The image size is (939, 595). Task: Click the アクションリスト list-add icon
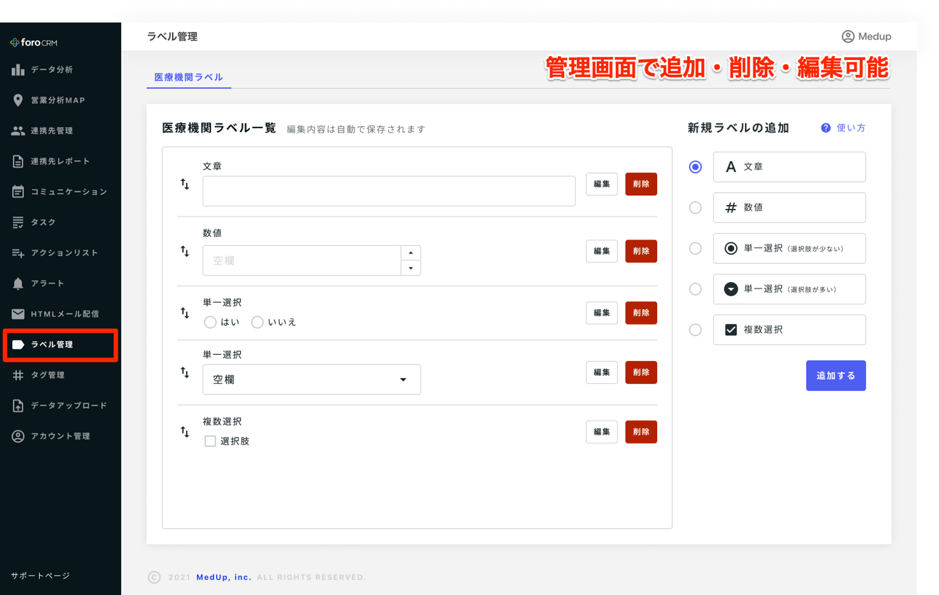tap(18, 253)
